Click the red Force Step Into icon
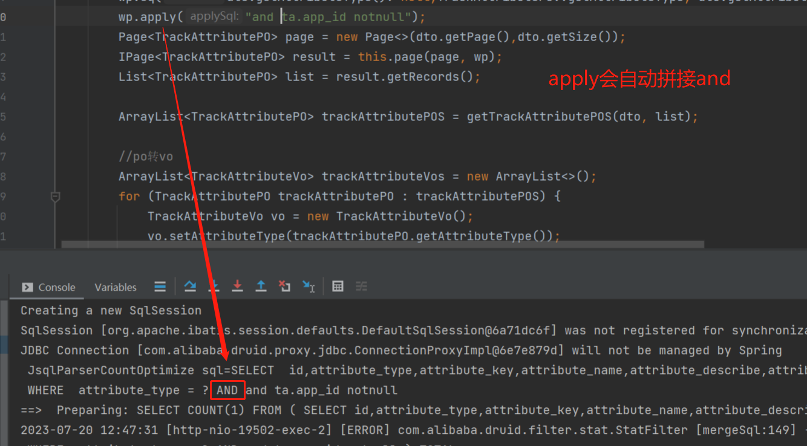 click(x=237, y=286)
